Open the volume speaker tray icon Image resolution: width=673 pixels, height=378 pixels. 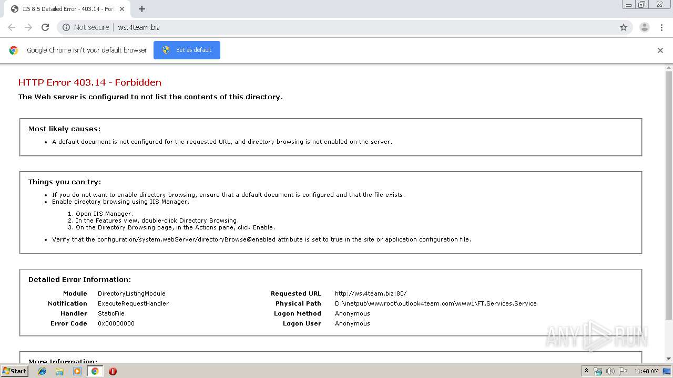pos(610,371)
